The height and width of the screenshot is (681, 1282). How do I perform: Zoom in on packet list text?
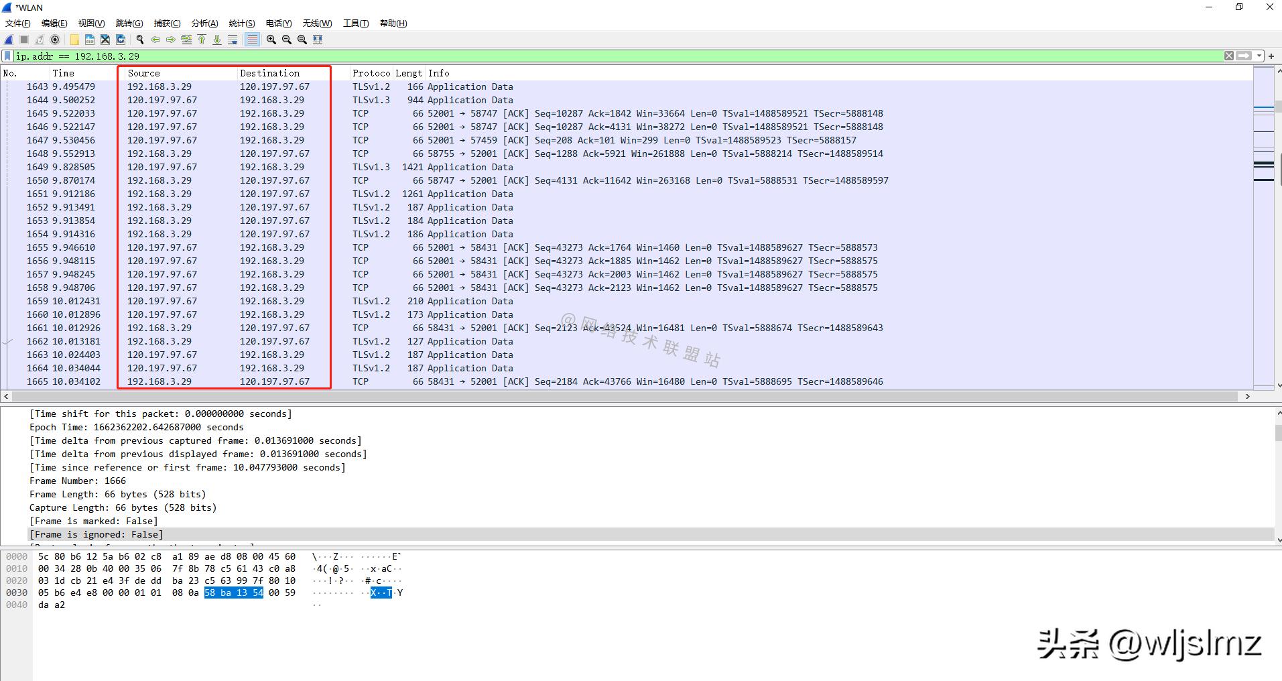pyautogui.click(x=271, y=40)
